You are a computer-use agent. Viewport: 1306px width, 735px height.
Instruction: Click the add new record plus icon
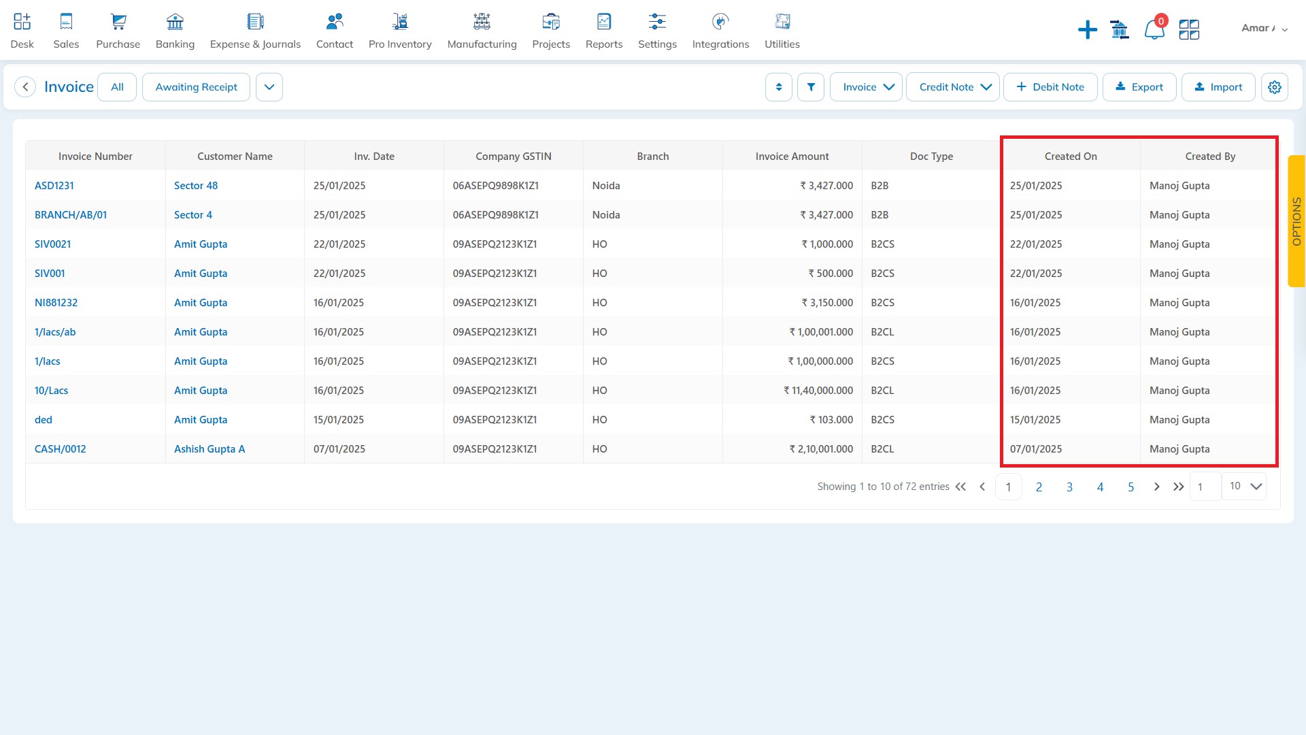[1087, 29]
